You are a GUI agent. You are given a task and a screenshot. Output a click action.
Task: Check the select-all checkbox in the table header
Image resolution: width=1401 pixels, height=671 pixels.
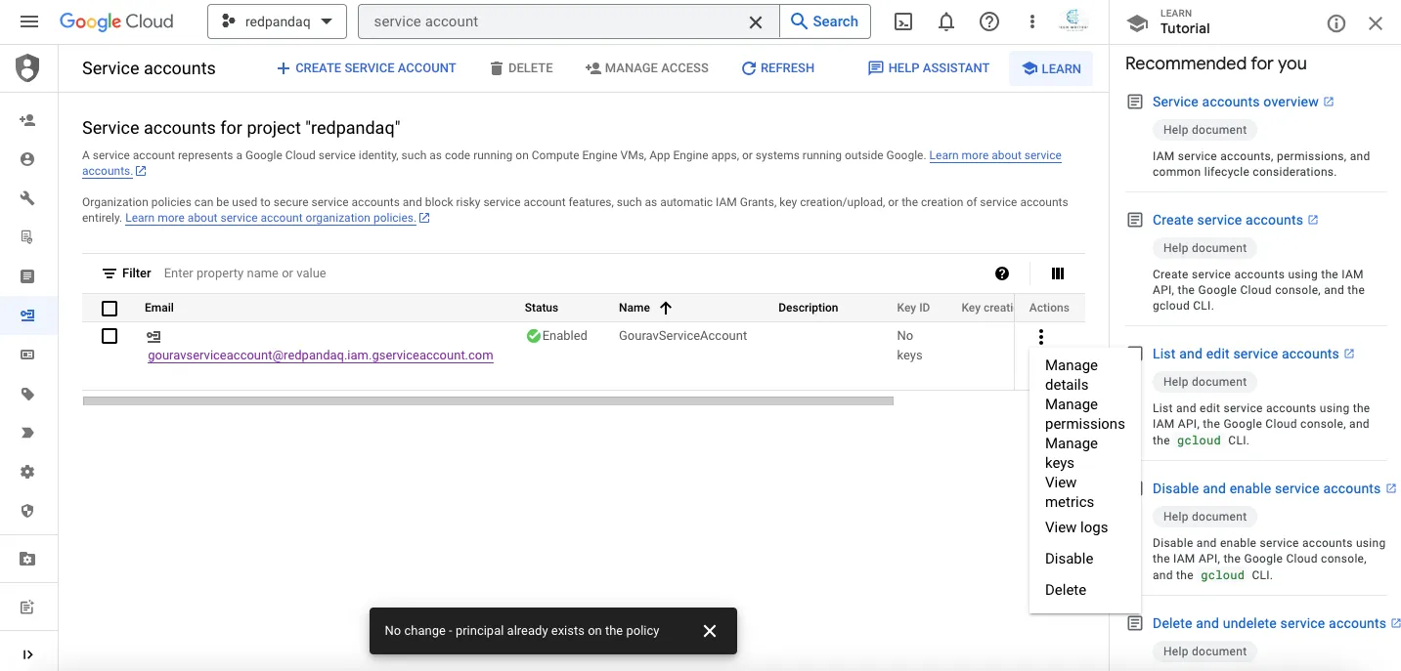click(109, 308)
